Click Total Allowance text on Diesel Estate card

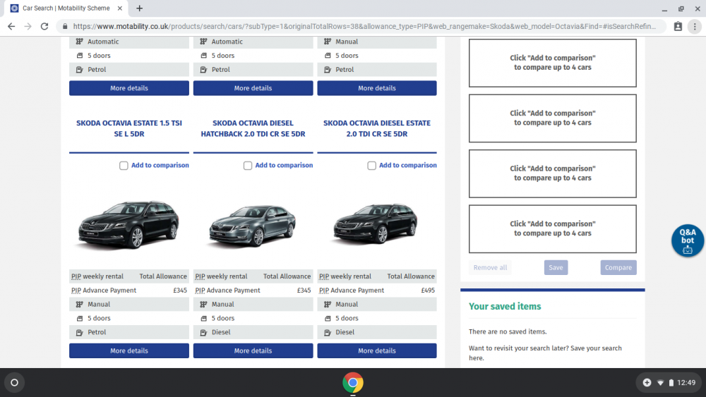411,276
